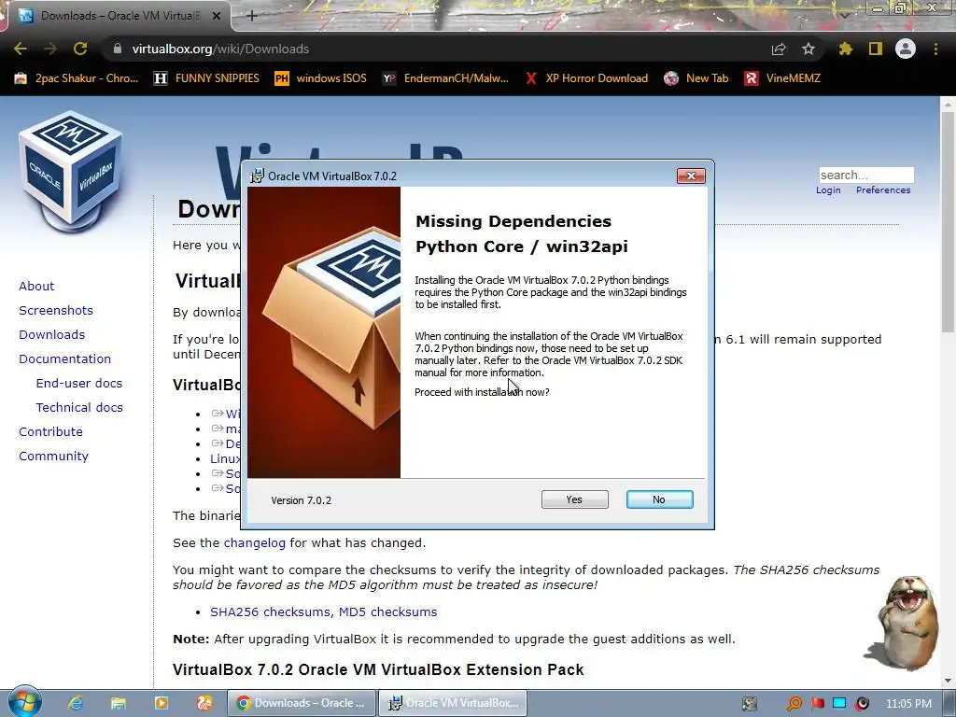
Task: Open the SHA256 checksums link
Action: click(271, 612)
